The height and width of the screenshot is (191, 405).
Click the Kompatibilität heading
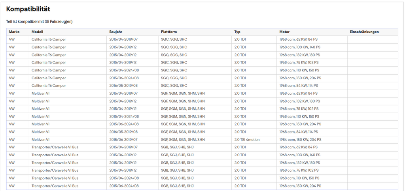pyautogui.click(x=28, y=9)
